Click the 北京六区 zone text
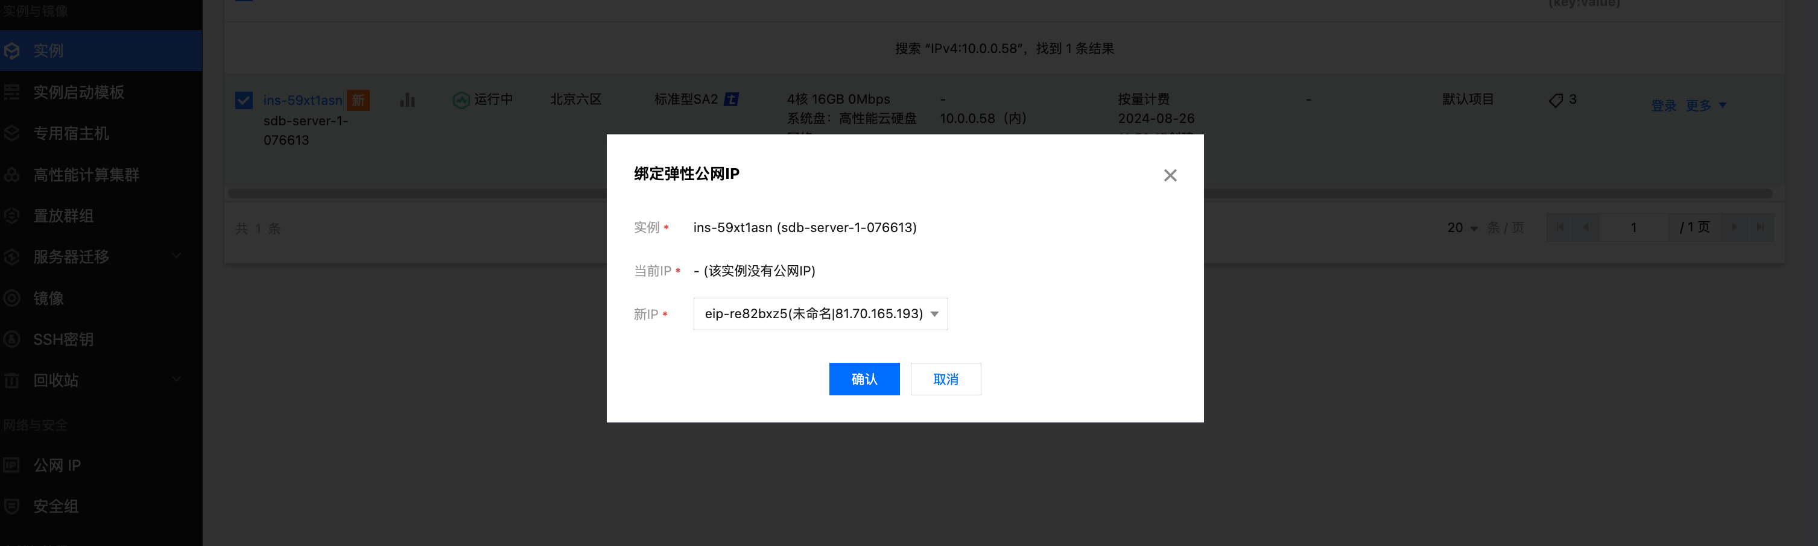Image resolution: width=1818 pixels, height=546 pixels. tap(575, 99)
